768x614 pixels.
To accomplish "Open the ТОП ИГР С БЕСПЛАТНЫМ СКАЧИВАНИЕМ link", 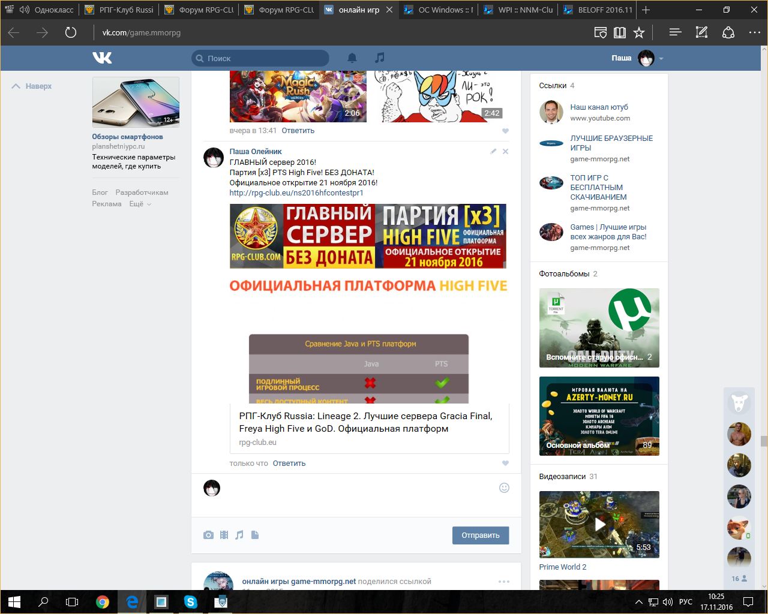I will [x=600, y=187].
